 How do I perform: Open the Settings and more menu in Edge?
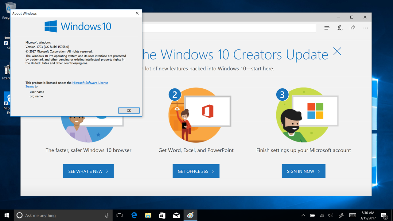(x=365, y=28)
